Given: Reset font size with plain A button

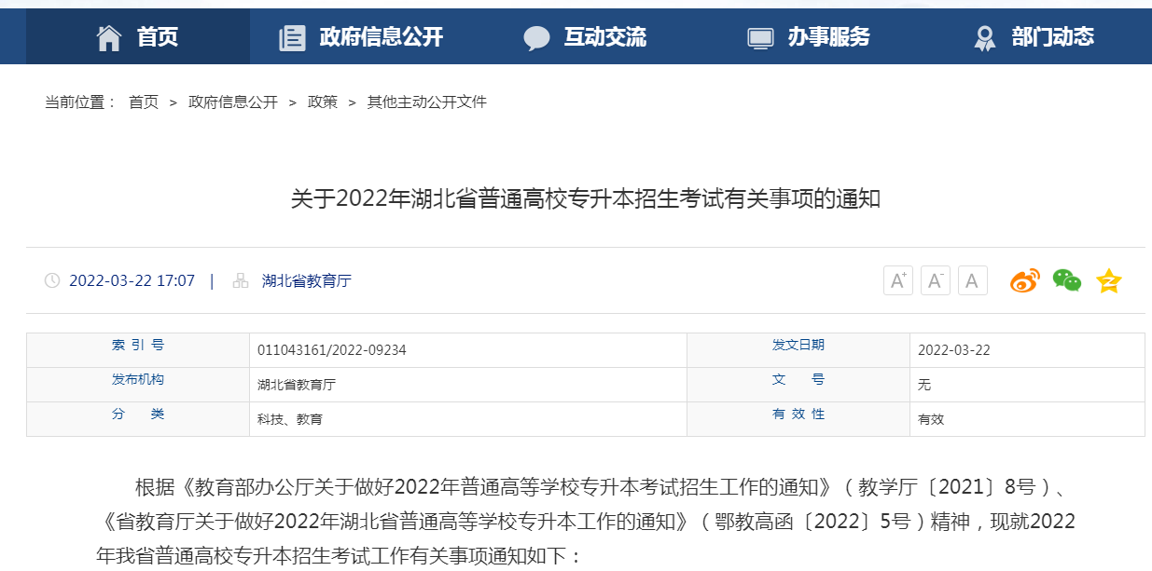Looking at the screenshot, I should 973,280.
